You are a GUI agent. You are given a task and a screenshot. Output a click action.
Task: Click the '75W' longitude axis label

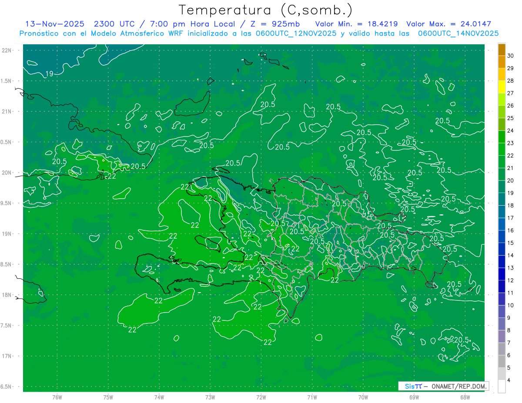click(108, 397)
